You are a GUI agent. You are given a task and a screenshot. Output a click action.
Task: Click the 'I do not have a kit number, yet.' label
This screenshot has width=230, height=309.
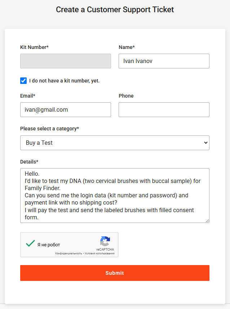coord(64,81)
